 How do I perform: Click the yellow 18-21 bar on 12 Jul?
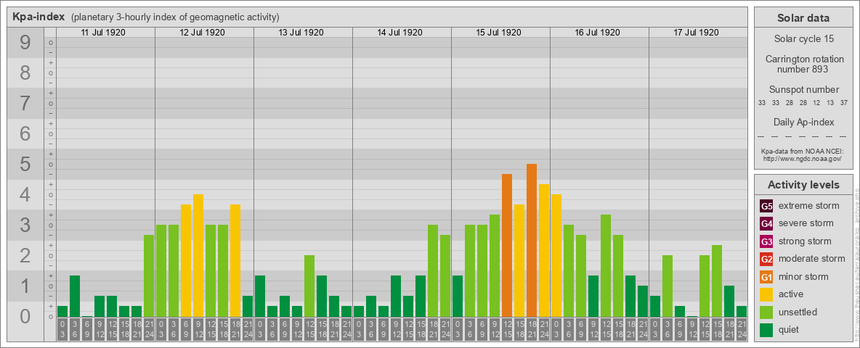235,260
